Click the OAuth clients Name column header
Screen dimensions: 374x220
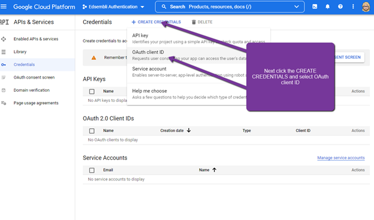coord(108,131)
